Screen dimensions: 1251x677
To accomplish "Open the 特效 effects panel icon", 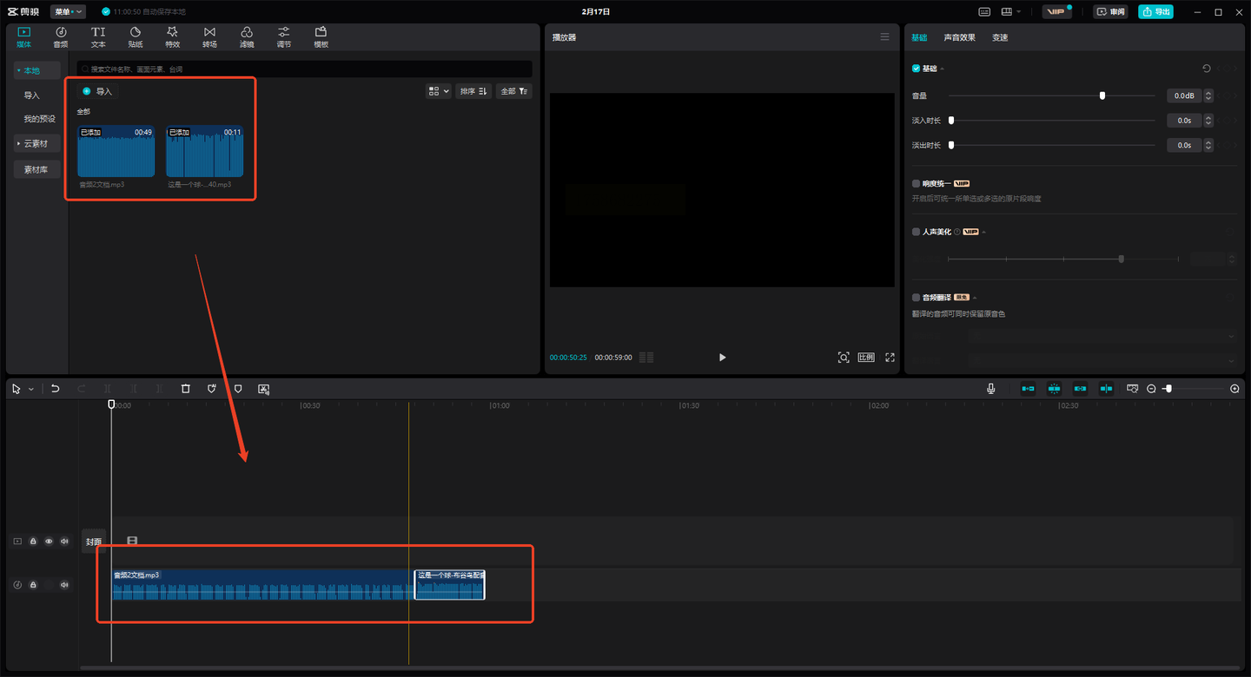I will point(172,36).
